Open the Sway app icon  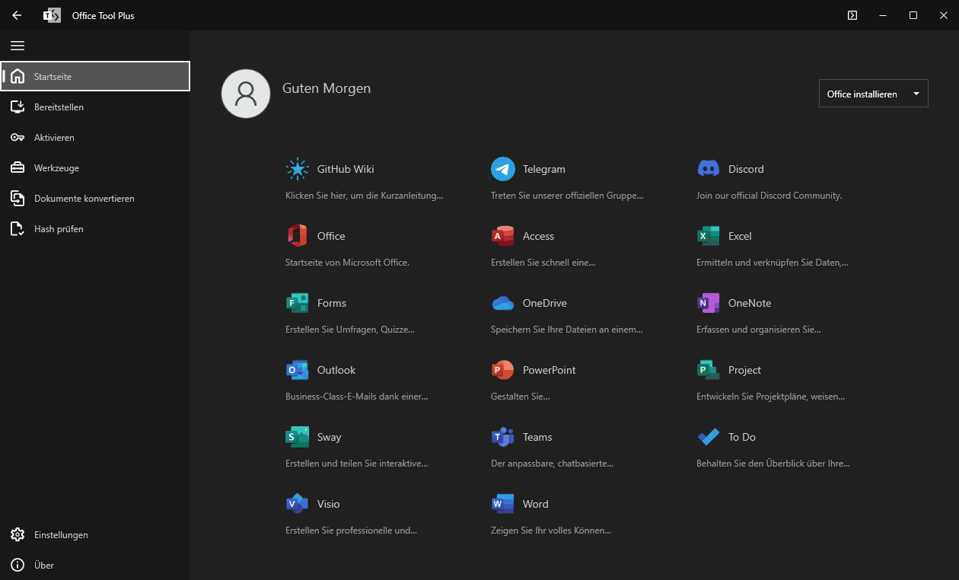[297, 437]
